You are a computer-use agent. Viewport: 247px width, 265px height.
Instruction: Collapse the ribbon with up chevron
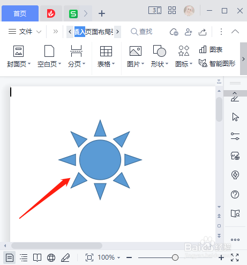tap(235, 32)
